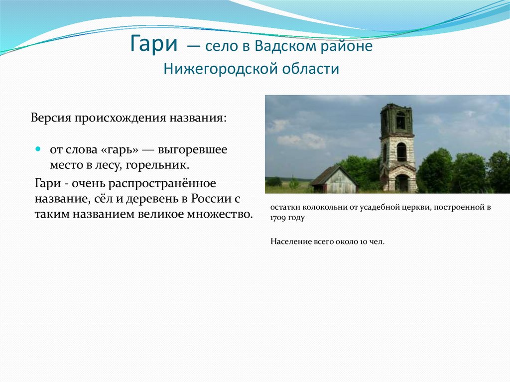The width and height of the screenshot is (510, 382).
Task: Select the bell tower photo
Action: click(x=387, y=144)
